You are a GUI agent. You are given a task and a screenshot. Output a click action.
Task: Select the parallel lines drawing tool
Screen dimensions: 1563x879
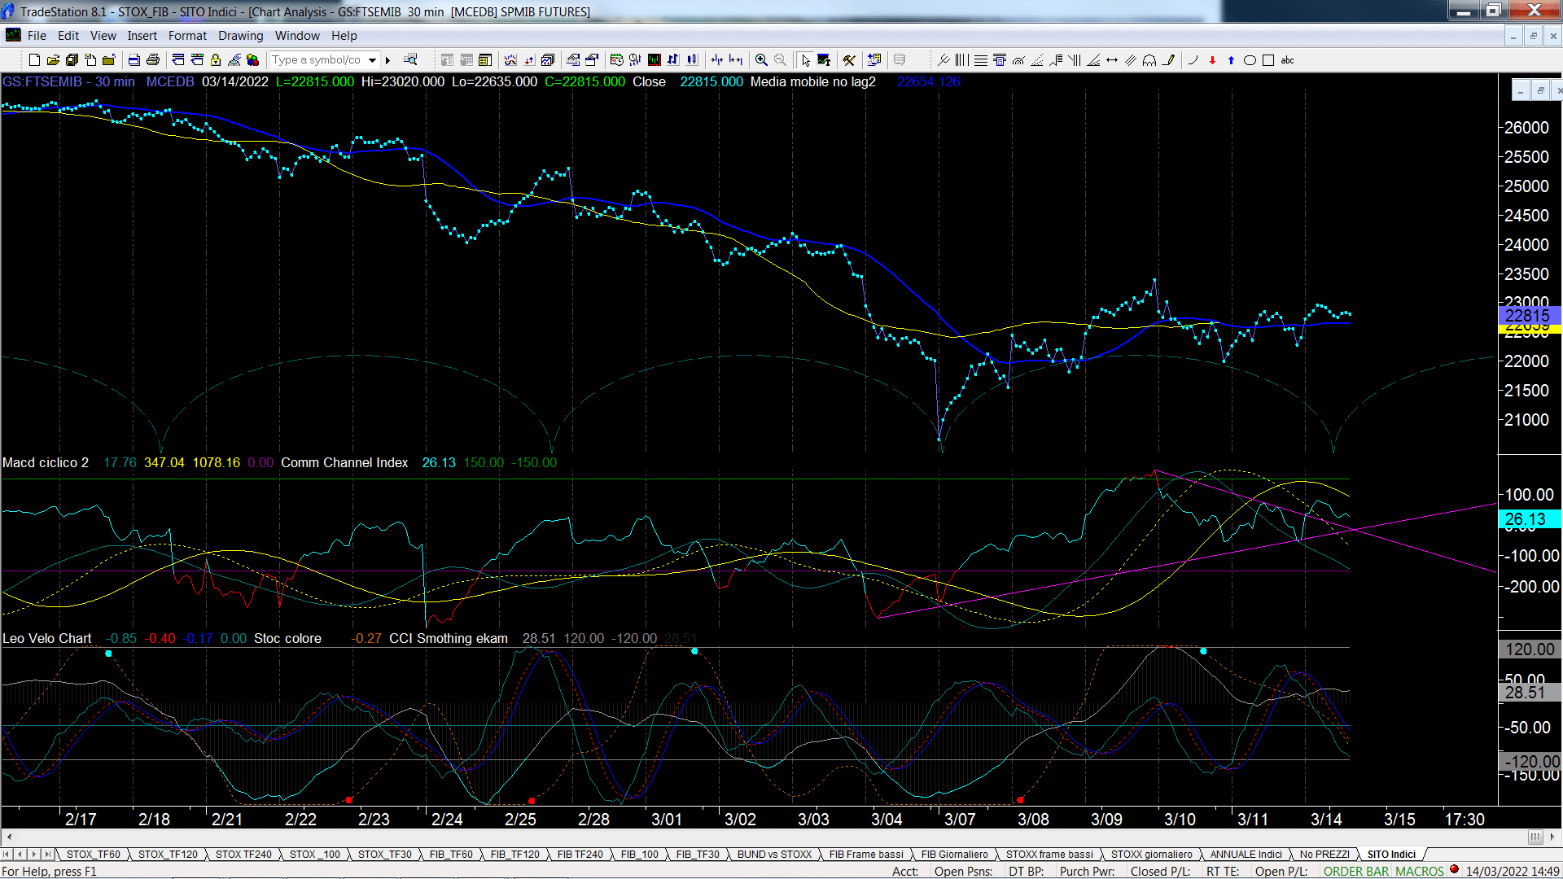[1131, 60]
